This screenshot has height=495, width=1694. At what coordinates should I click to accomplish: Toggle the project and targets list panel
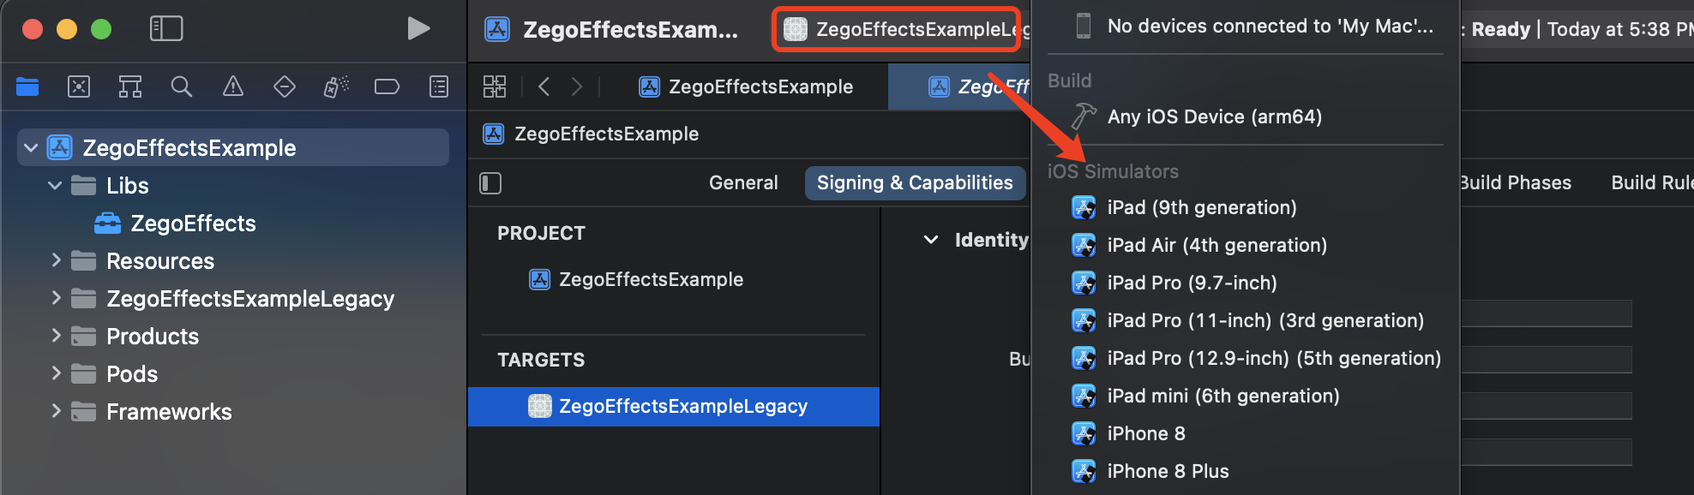tap(490, 183)
